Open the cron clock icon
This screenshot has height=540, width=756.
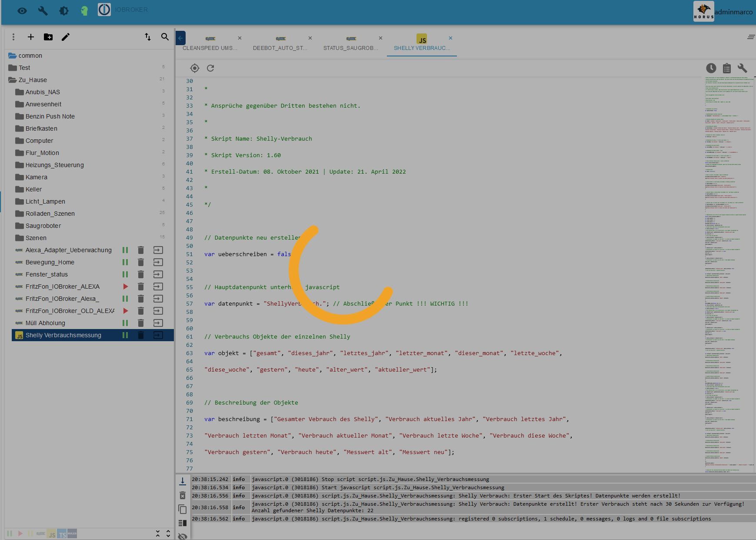pos(711,68)
